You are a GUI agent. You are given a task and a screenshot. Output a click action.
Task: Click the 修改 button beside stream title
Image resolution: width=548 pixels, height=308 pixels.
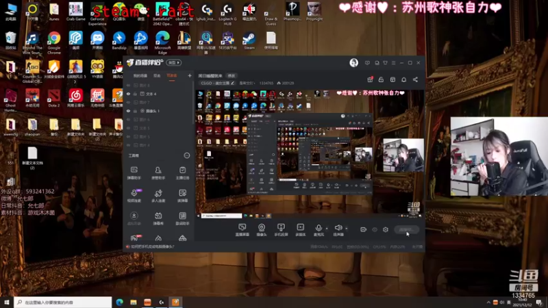[232, 76]
